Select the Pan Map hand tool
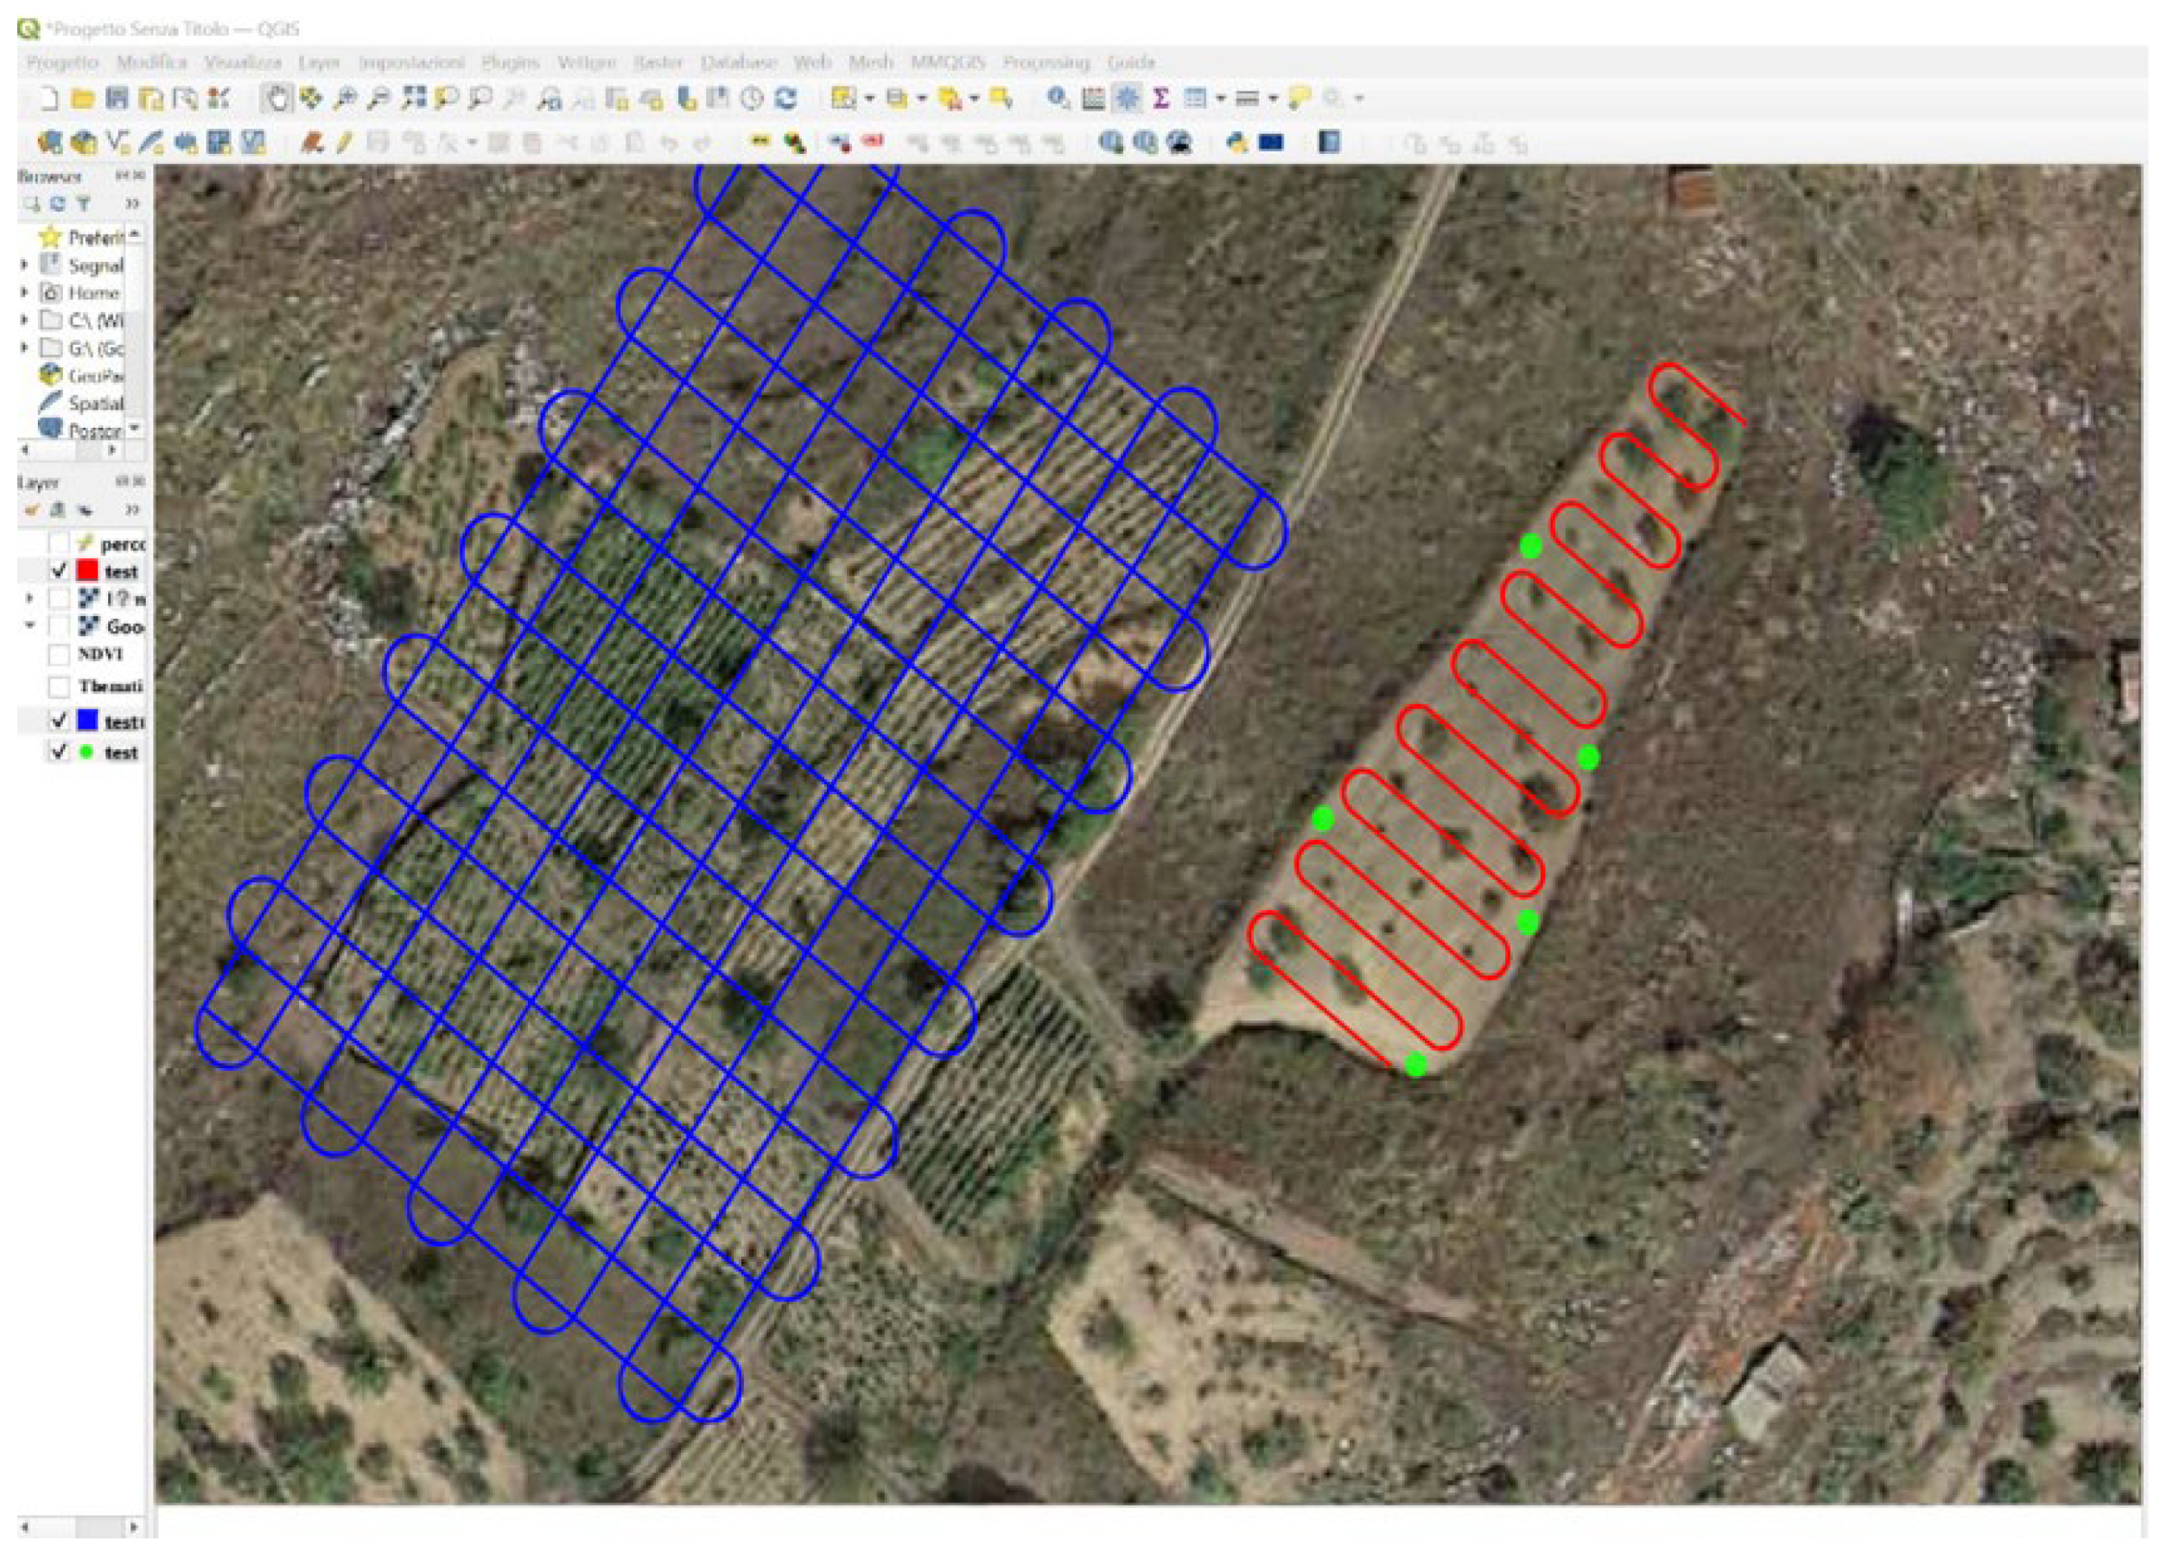 click(x=277, y=99)
